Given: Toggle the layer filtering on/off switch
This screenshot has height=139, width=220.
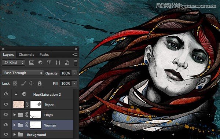Looking at the screenshot, I should 76,62.
